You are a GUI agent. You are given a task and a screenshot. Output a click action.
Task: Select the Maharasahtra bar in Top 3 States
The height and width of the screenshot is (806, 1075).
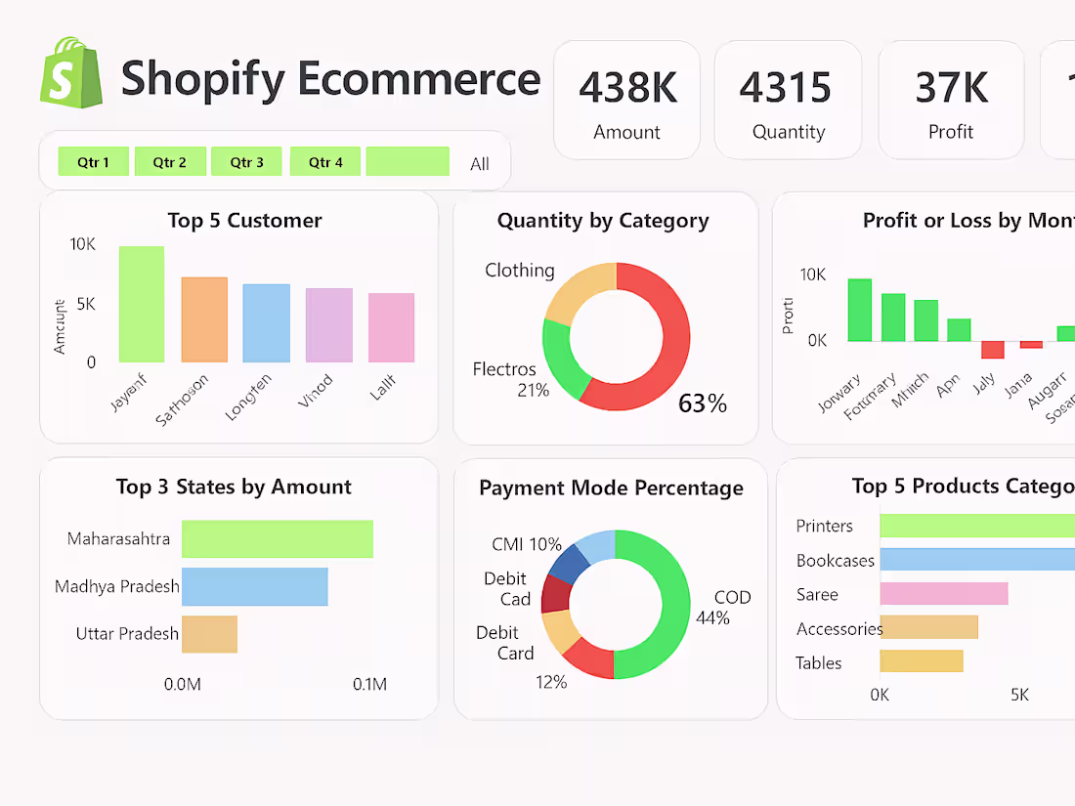coord(277,538)
